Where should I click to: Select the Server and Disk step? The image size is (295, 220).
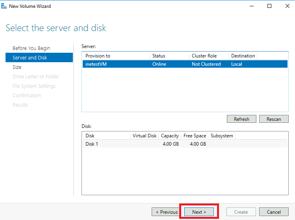[30, 57]
